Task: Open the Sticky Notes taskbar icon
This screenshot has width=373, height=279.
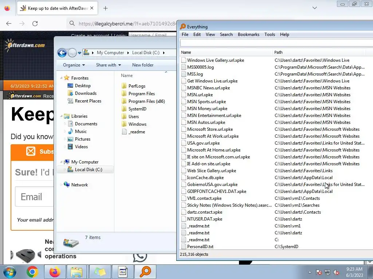Action: point(100,272)
